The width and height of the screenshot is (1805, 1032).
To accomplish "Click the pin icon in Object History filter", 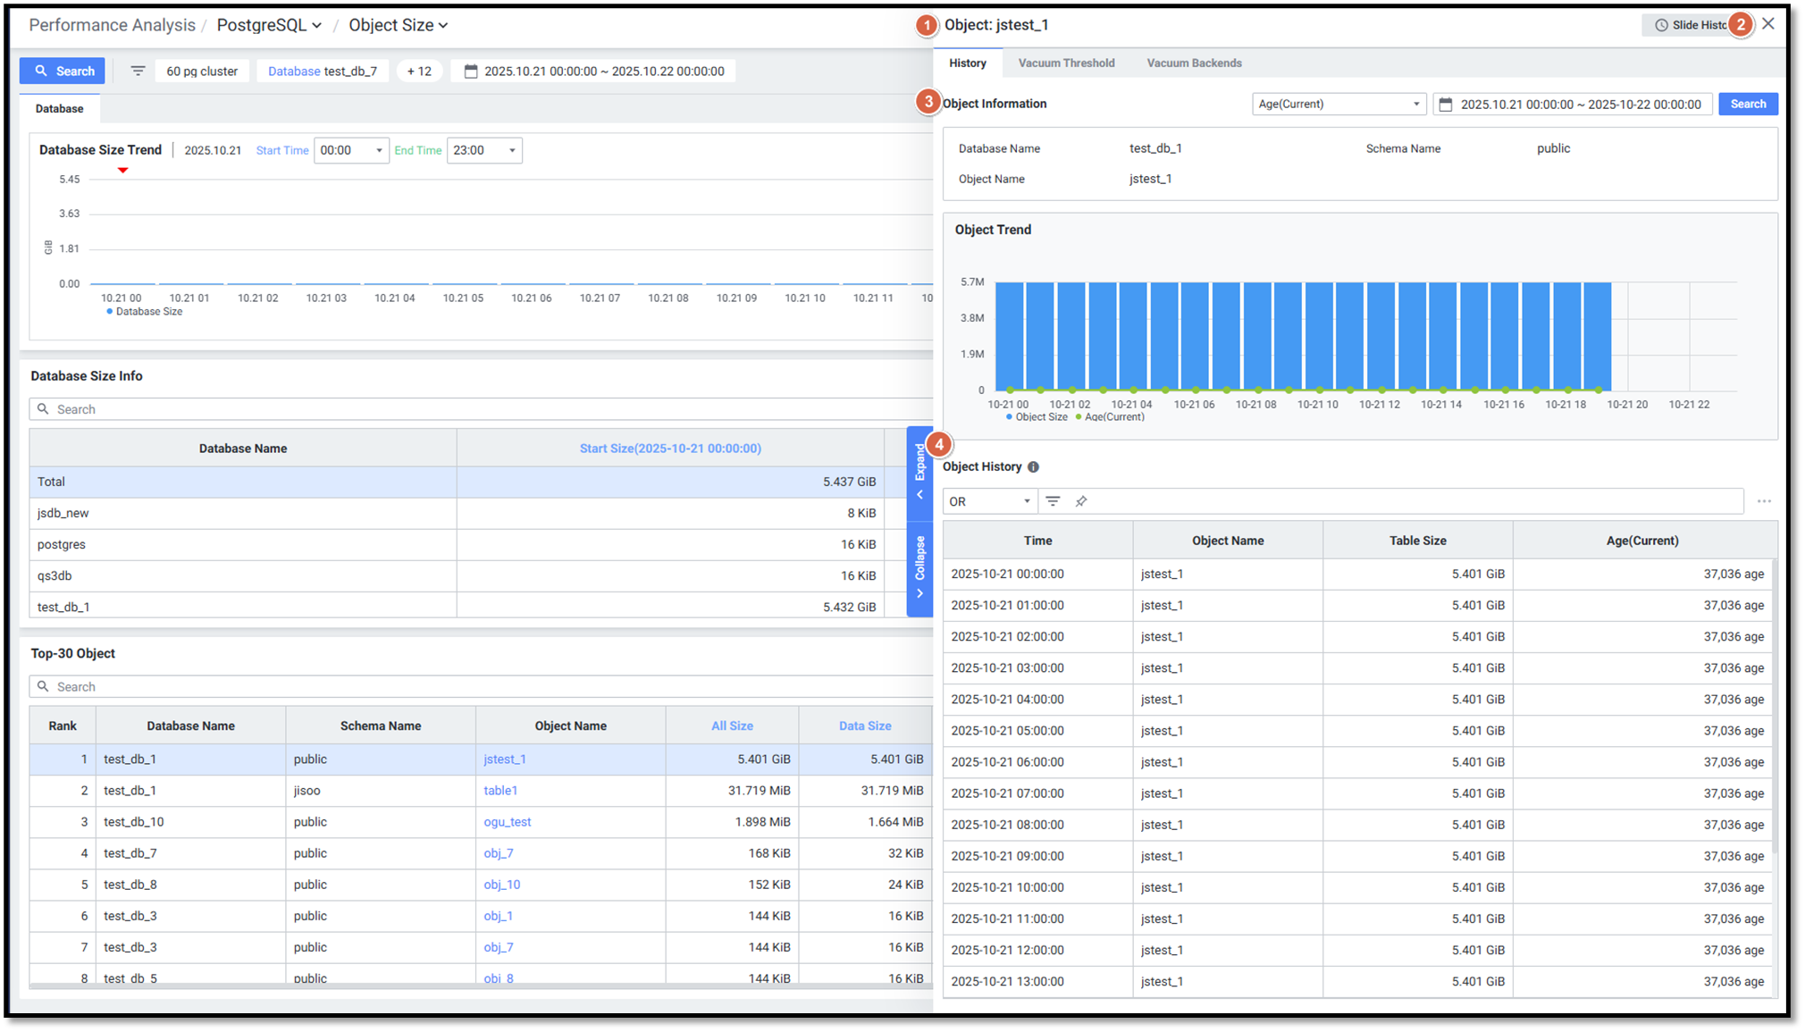I will [1081, 501].
